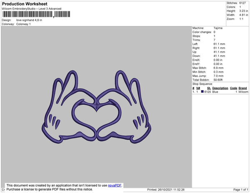The width and height of the screenshot is (250, 193).
Task: Click the 'Color changes:' label
Action: click(202, 32)
